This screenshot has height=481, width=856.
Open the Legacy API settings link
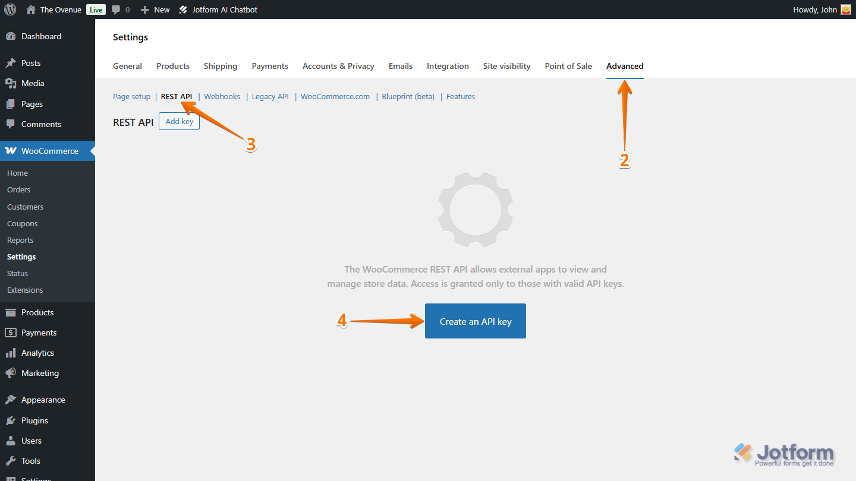pyautogui.click(x=270, y=96)
